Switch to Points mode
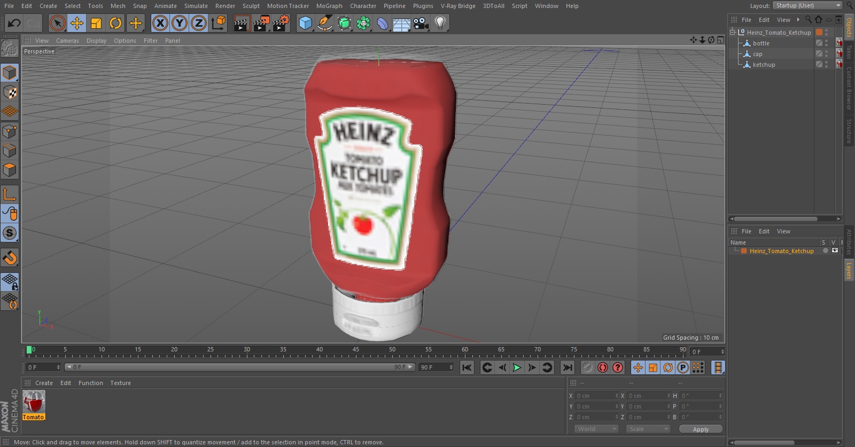Screen dimensions: 855x447 point(10,131)
